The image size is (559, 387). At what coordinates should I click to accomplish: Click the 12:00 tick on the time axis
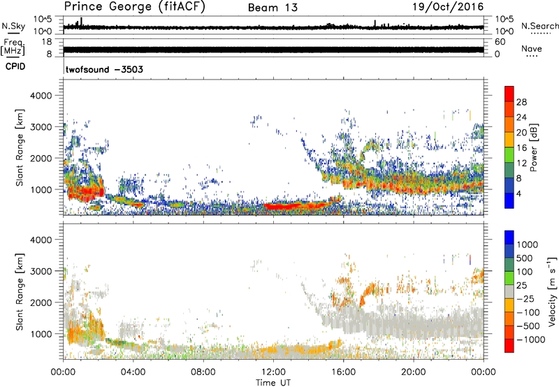click(273, 372)
